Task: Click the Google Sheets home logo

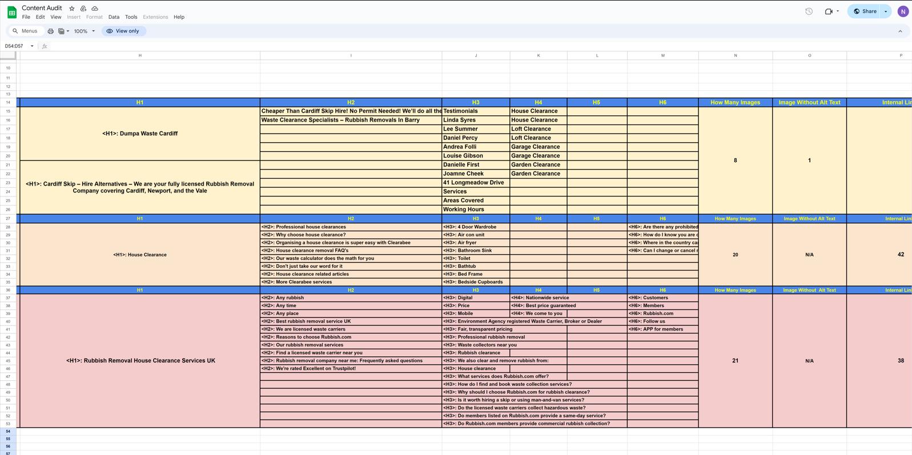Action: pos(11,12)
